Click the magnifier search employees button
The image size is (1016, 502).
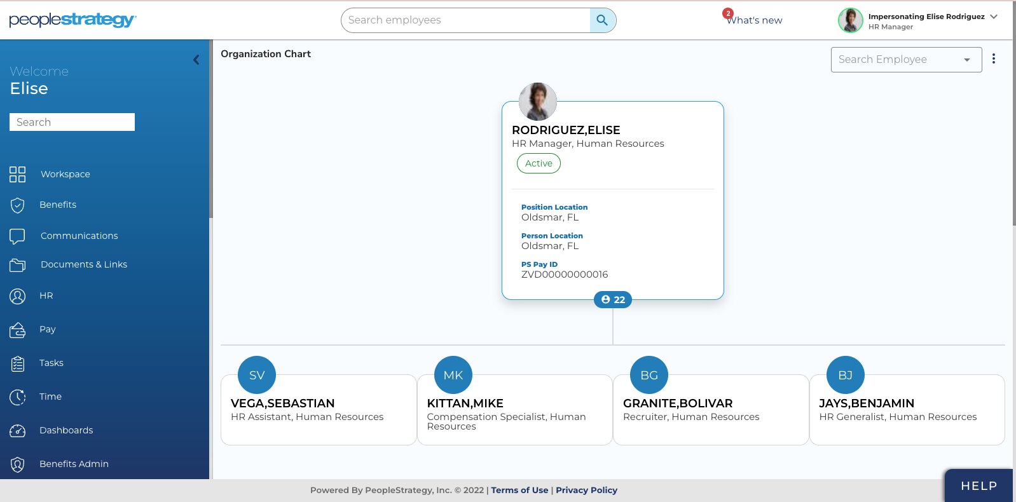point(602,20)
